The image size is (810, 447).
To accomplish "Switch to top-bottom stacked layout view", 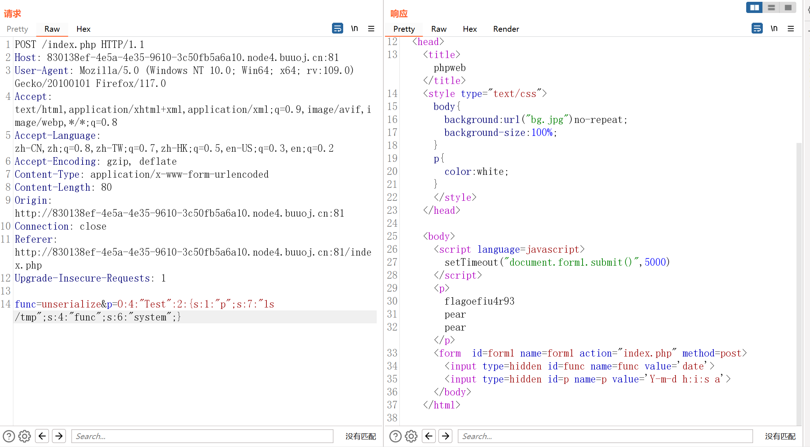I will click(x=771, y=7).
